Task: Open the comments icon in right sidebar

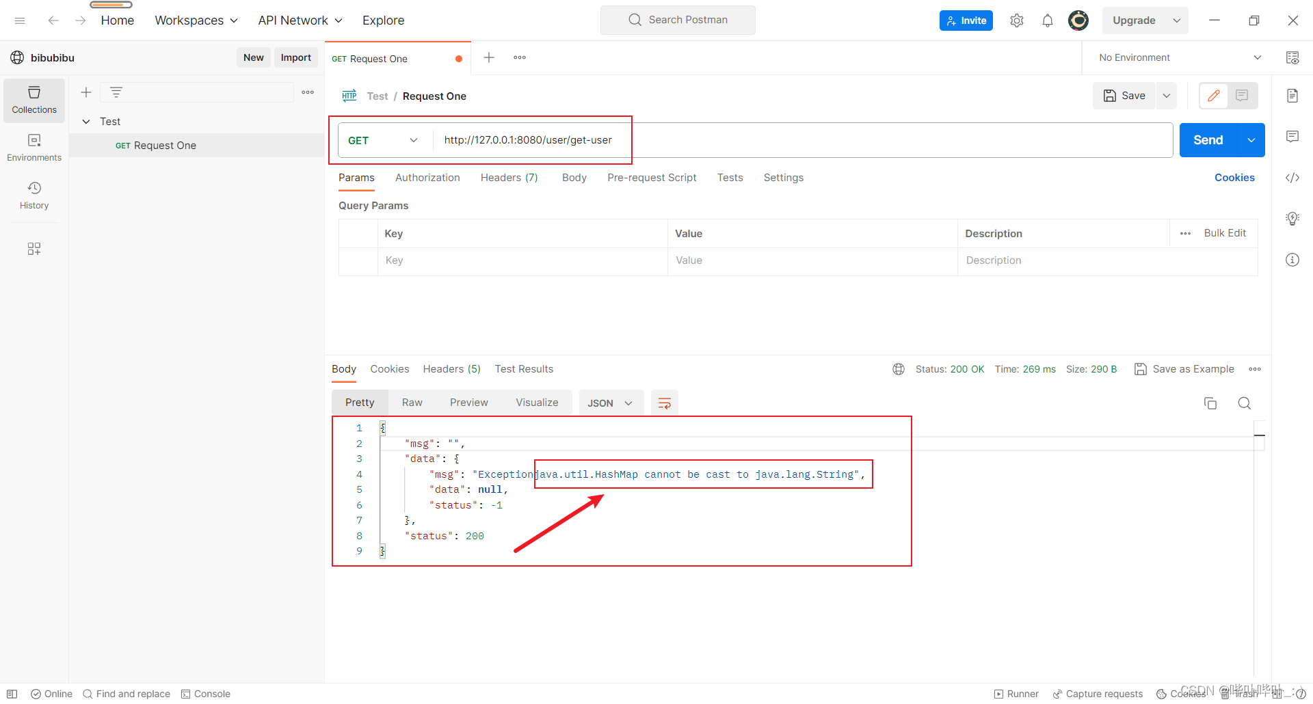Action: tap(1292, 137)
